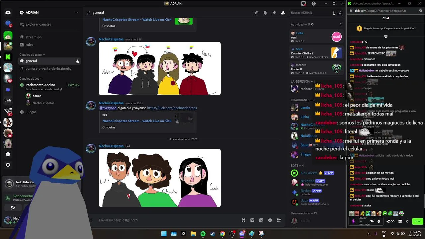Expand the Actividad panel arrow
This screenshot has width=425, height=239.
340,25
